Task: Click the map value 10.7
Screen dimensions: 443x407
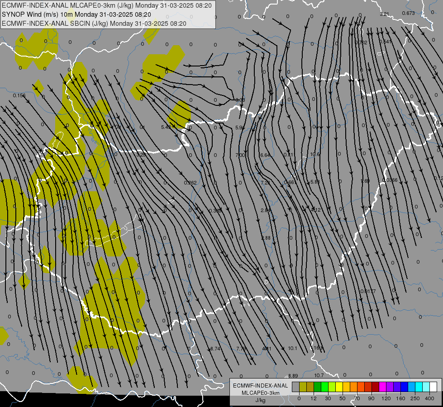Action: point(319,375)
